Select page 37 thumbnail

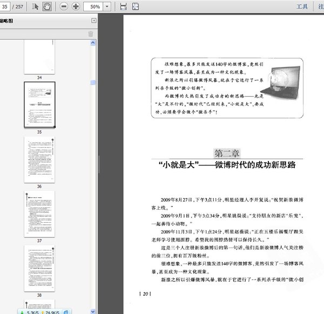[39, 213]
